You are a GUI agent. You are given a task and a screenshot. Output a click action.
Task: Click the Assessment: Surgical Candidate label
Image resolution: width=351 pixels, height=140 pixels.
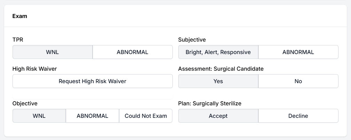click(221, 69)
